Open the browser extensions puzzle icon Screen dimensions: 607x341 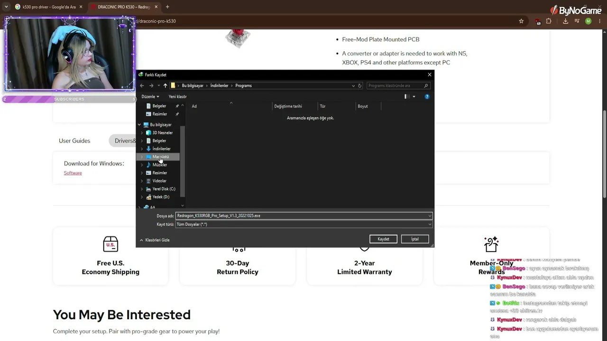point(549,21)
